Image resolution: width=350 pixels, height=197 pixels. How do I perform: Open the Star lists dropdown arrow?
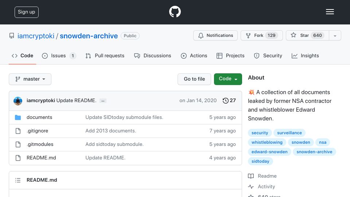(335, 36)
